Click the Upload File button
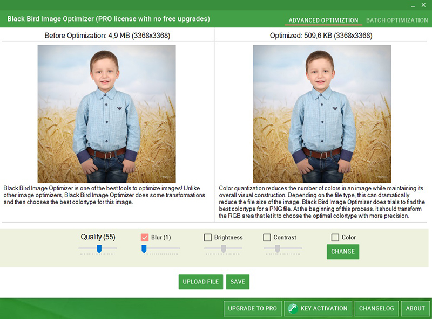 pyautogui.click(x=200, y=282)
